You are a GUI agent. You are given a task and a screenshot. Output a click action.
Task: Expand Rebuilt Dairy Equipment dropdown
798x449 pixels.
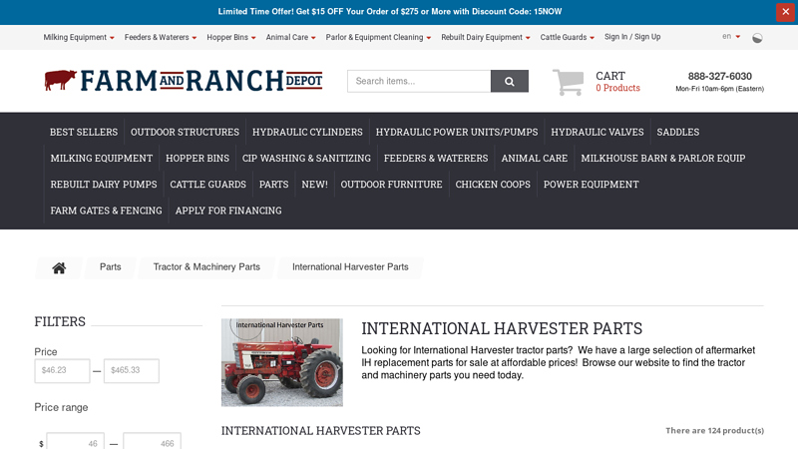coord(486,37)
